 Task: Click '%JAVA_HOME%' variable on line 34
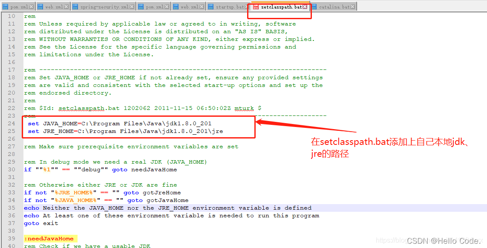tap(75, 200)
